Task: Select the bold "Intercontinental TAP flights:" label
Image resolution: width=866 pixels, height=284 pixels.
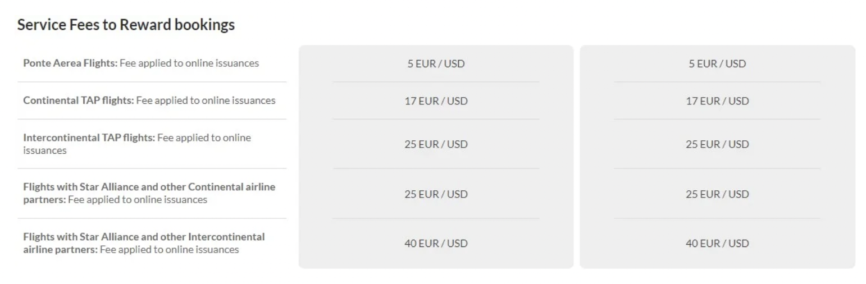Action: pyautogui.click(x=89, y=138)
